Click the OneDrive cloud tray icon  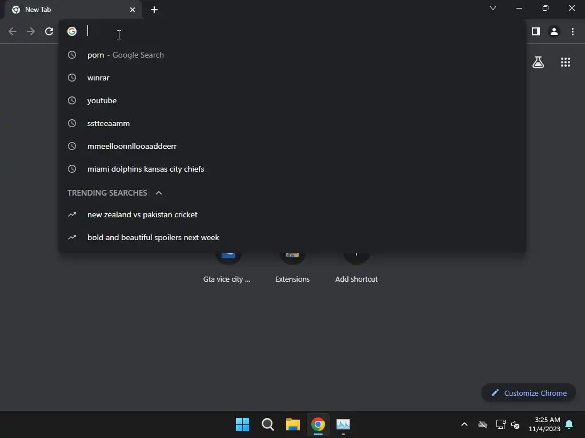click(483, 424)
